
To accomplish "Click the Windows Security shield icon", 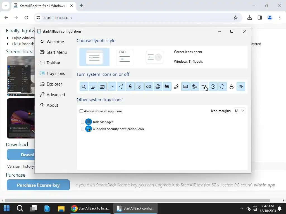I will [89, 129].
